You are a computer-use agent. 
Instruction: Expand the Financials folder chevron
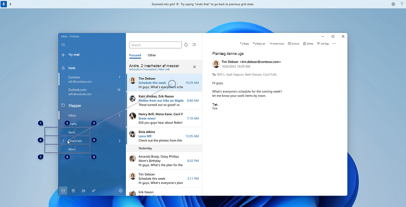[63, 141]
